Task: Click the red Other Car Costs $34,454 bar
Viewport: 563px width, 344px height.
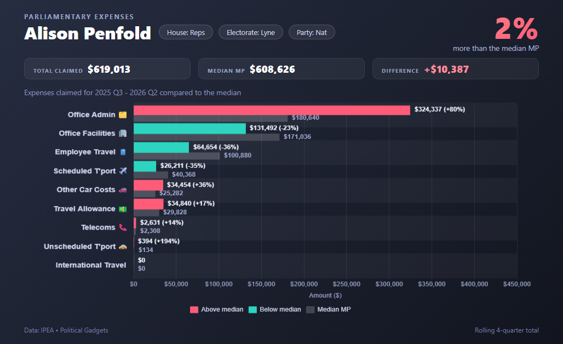Action: coord(148,185)
